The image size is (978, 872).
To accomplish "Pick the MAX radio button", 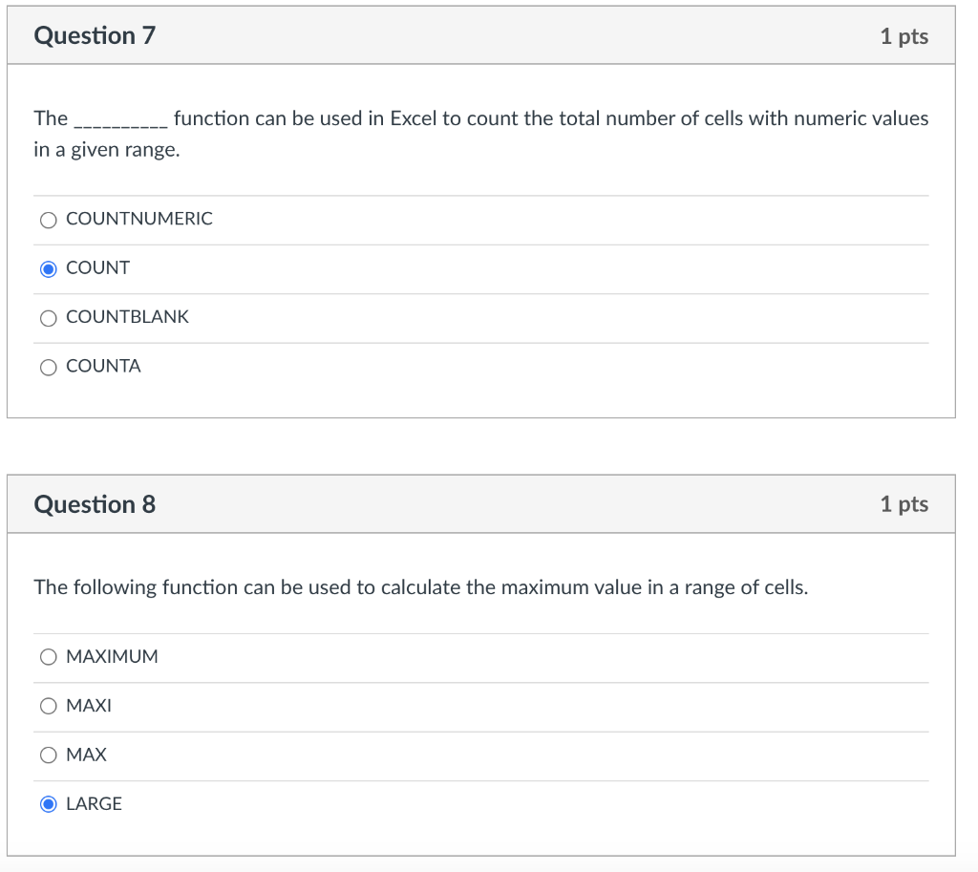I will point(49,755).
